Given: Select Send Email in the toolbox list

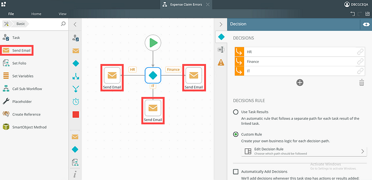Looking at the screenshot, I should [x=16, y=51].
